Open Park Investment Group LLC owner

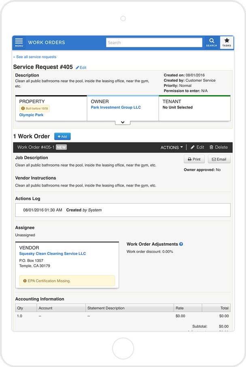[x=116, y=108]
